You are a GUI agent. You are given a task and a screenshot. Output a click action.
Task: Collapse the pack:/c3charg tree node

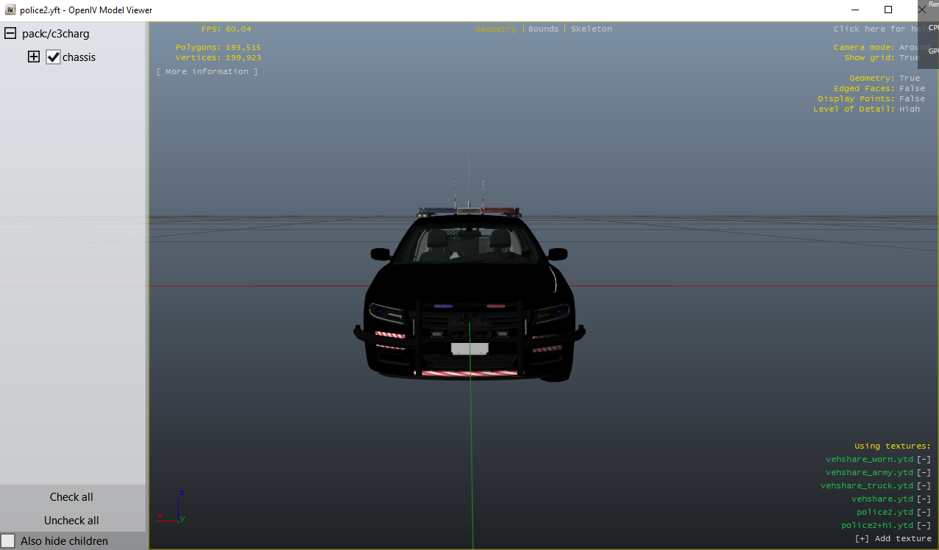coord(10,34)
